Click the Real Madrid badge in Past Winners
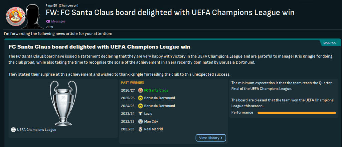Screen dimensions: 342x147 (x=141, y=129)
